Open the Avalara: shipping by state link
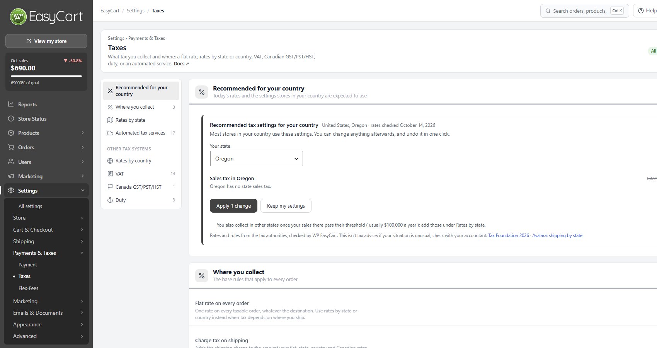The image size is (657, 348). point(557,235)
